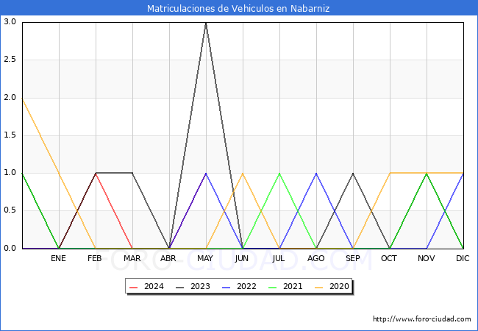Click the ABR month axis label

pyautogui.click(x=168, y=258)
